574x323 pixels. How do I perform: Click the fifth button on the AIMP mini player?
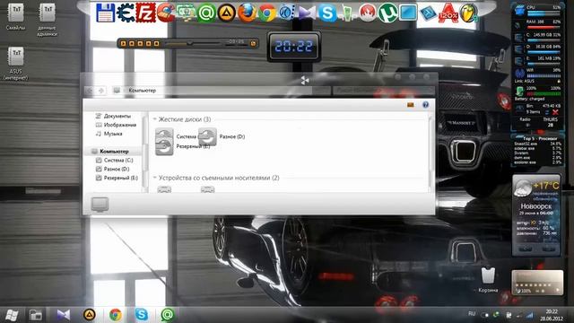point(156,44)
